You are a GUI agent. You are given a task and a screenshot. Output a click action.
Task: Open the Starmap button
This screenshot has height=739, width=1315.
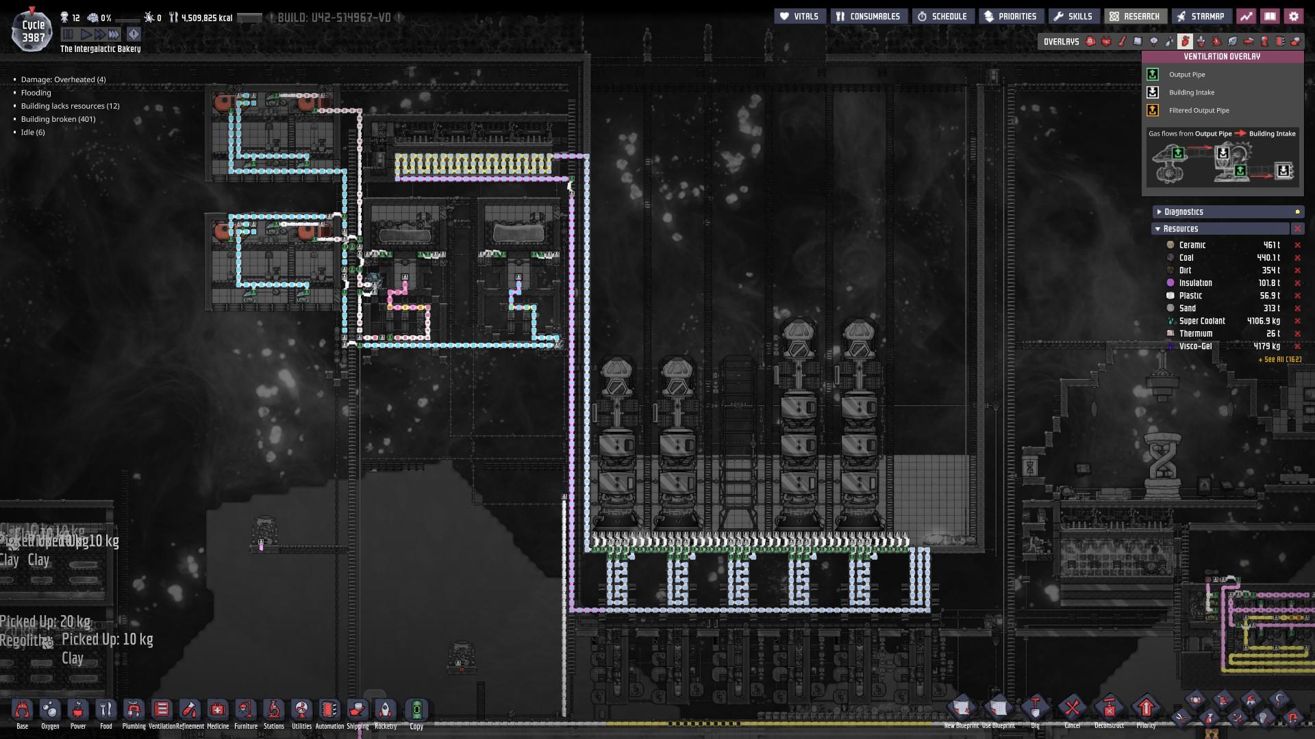1200,16
